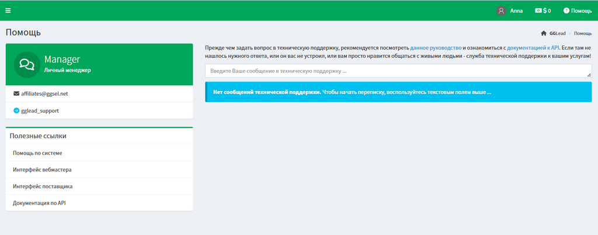Focus the support message text field
598x235 pixels.
point(398,71)
